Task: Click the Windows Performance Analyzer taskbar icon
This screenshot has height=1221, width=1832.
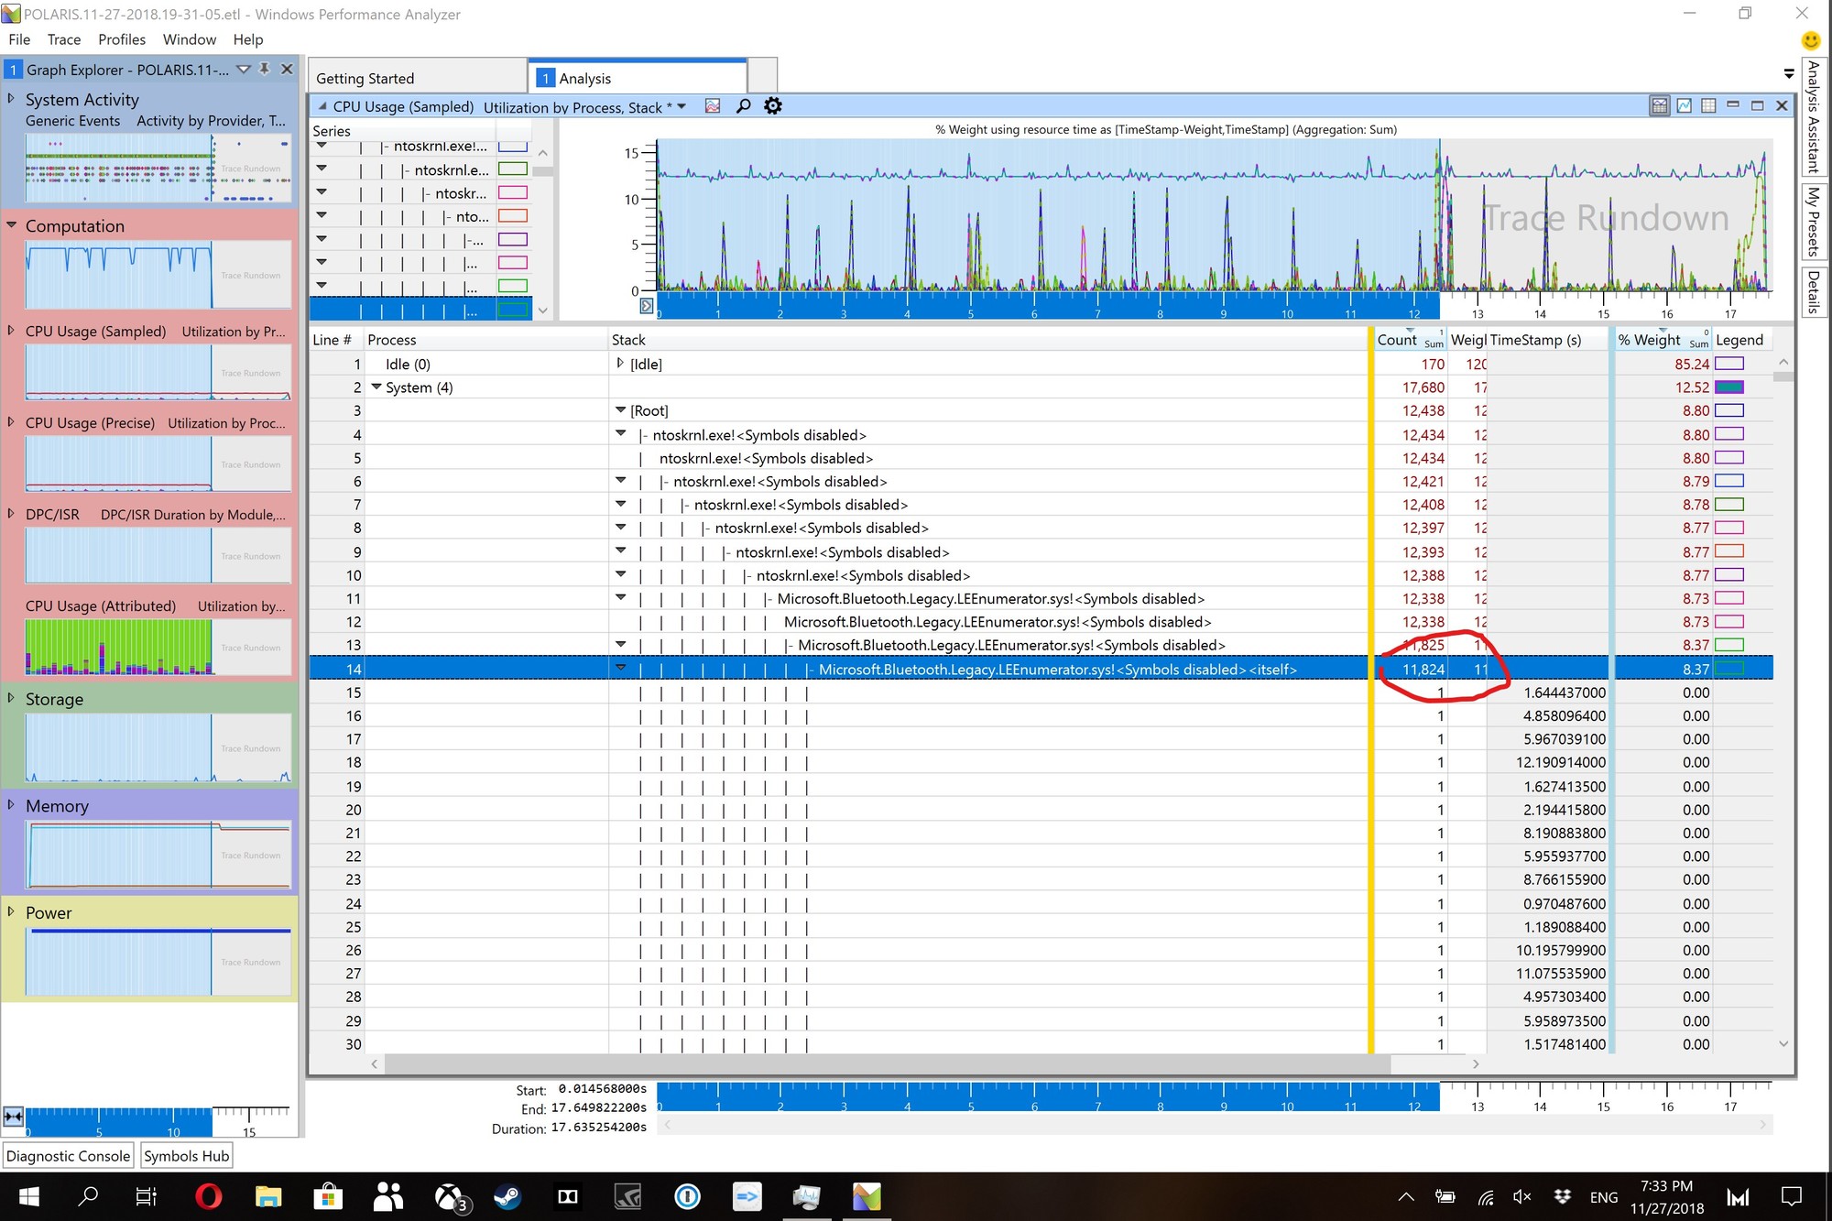Action: click(867, 1196)
